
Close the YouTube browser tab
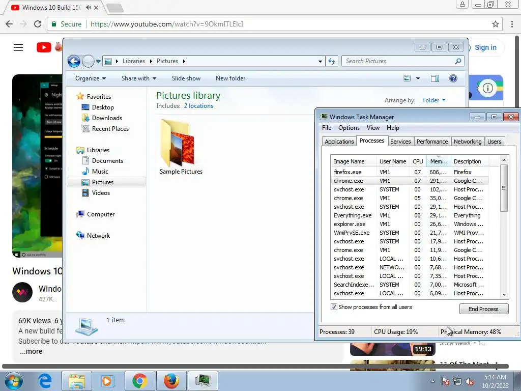pos(96,7)
